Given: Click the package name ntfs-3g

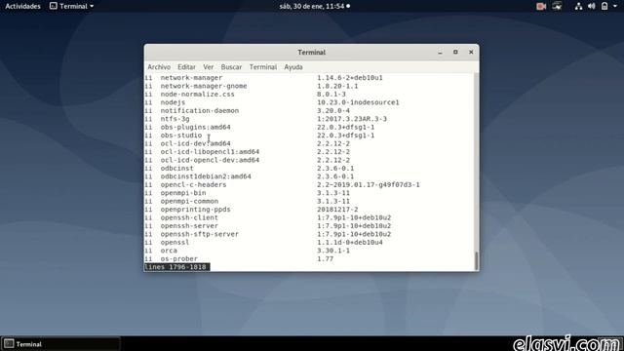Looking at the screenshot, I should click(175, 119).
